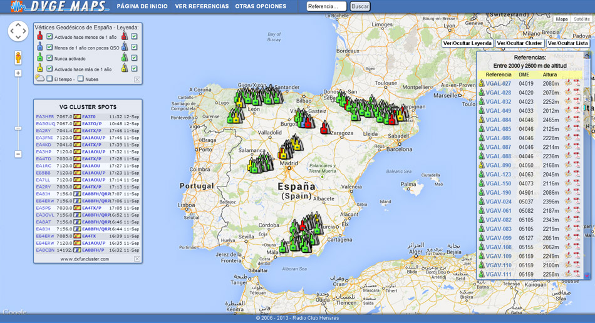Toggle the green cluster marker checkbox
This screenshot has width=595, height=323.
134,58
